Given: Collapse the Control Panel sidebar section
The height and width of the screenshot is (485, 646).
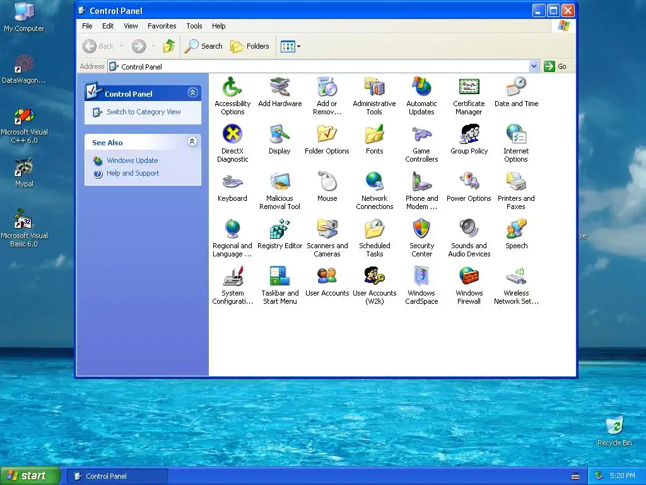Looking at the screenshot, I should [x=192, y=93].
